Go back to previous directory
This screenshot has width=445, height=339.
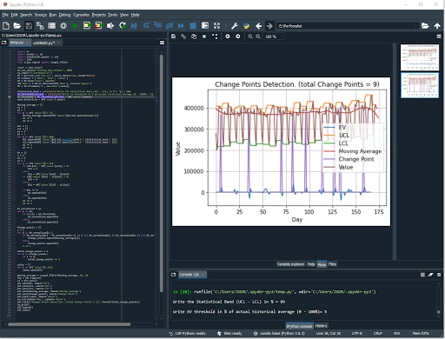258,26
